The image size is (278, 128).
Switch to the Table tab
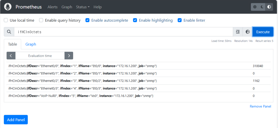[13, 44]
